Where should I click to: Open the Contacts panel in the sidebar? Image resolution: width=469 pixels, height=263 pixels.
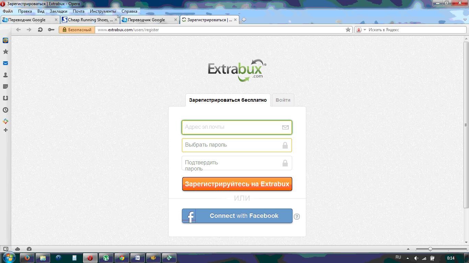pos(5,75)
